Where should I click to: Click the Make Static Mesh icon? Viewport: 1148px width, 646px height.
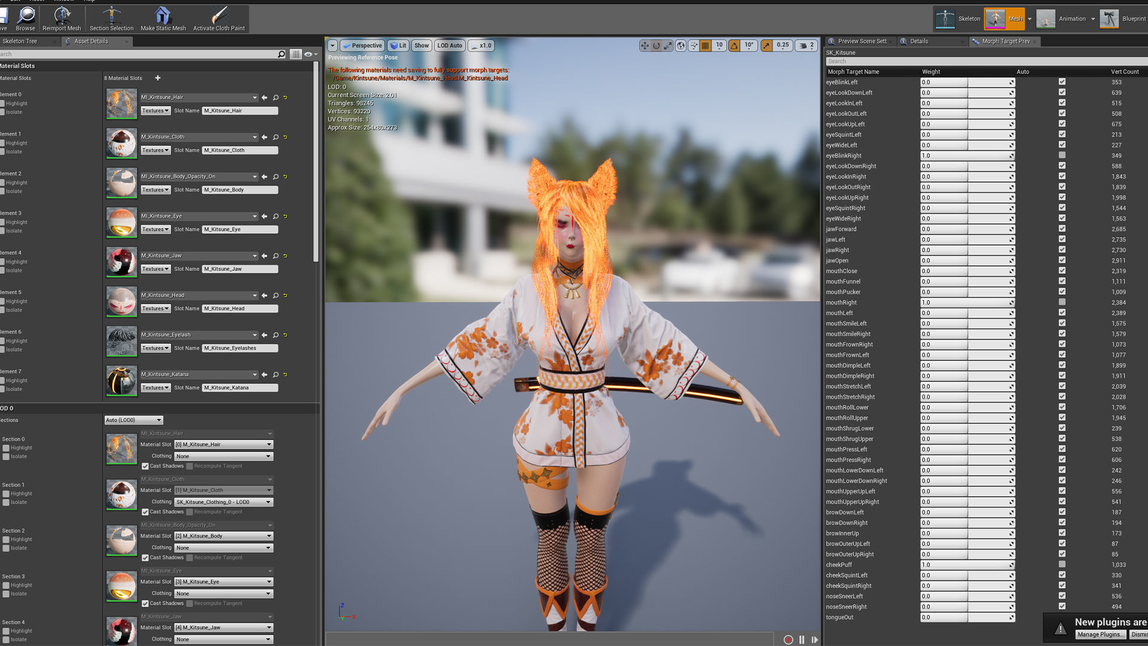pyautogui.click(x=163, y=19)
